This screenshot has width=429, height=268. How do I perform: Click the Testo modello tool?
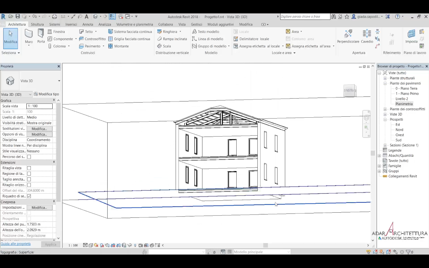[205, 31]
